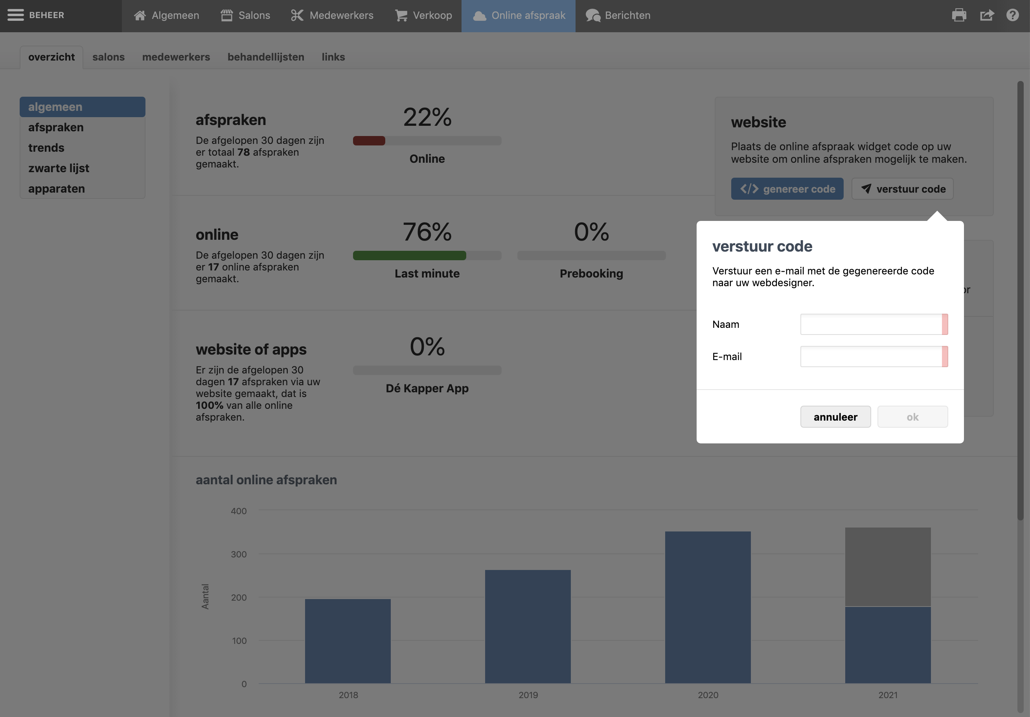Click the shopping cart Verkoop icon
Viewport: 1030px width, 717px height.
point(401,15)
